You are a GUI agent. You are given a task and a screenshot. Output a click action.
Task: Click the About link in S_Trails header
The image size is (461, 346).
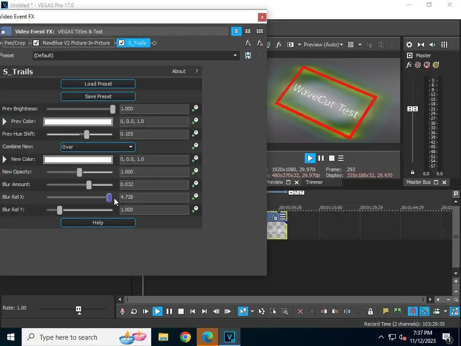(178, 71)
